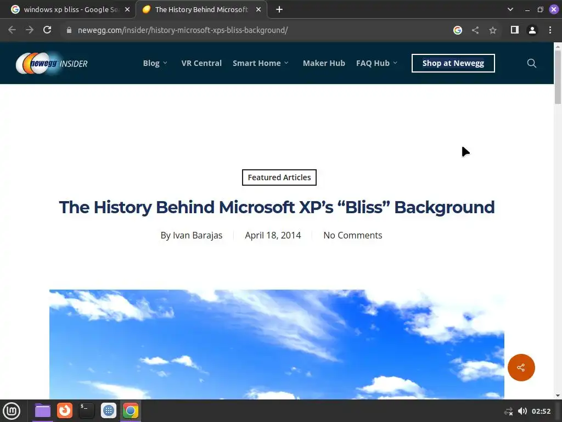The height and width of the screenshot is (422, 562).
Task: Click the April 18, 2014 date
Action: coord(273,235)
